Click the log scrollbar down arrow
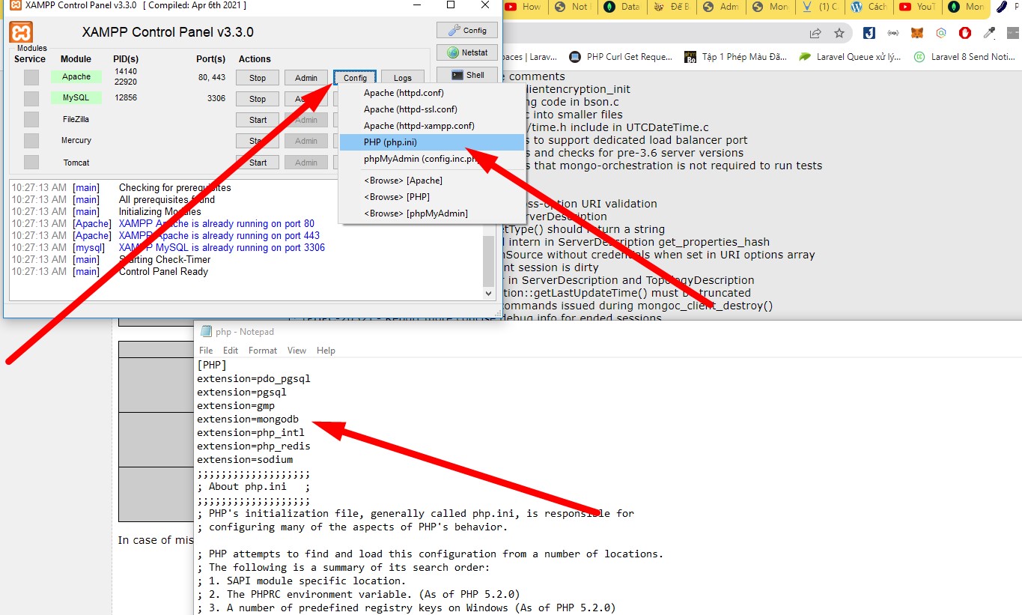Image resolution: width=1022 pixels, height=615 pixels. pyautogui.click(x=489, y=294)
